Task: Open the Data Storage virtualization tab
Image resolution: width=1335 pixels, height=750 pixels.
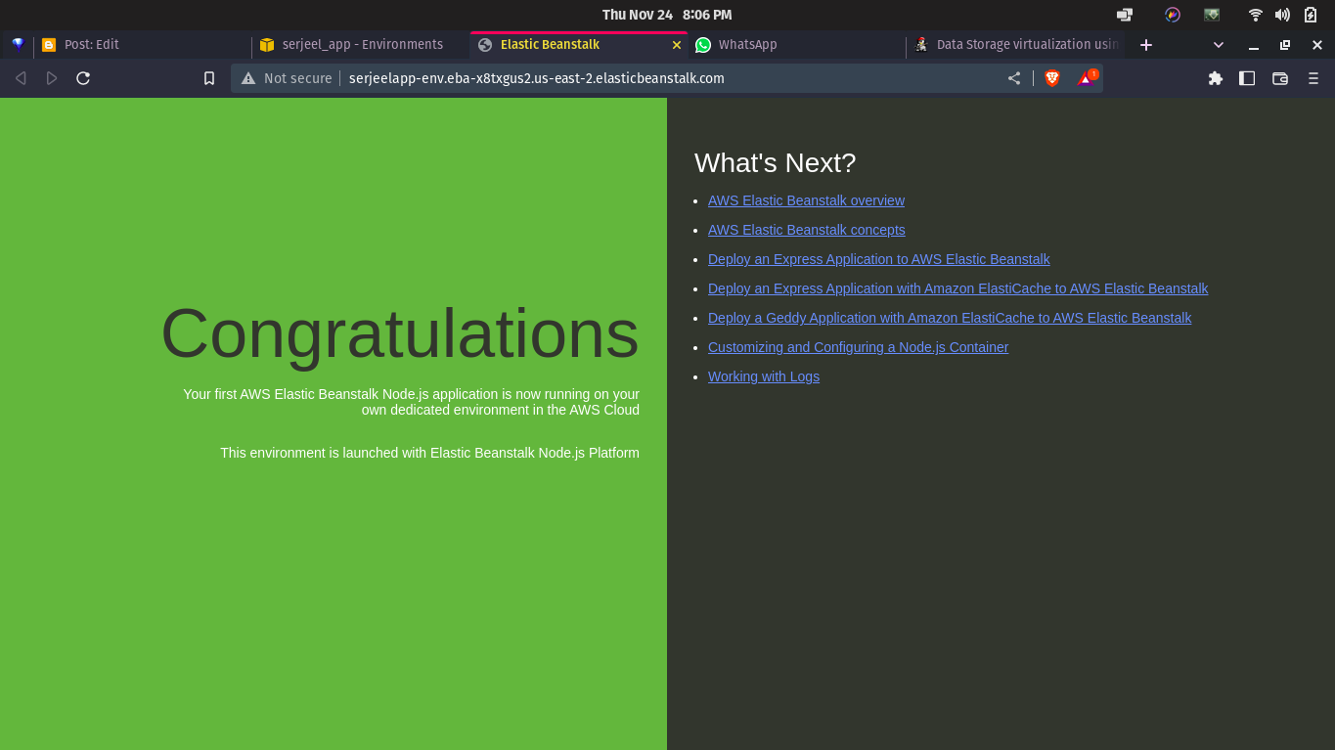Action: pyautogui.click(x=1015, y=45)
